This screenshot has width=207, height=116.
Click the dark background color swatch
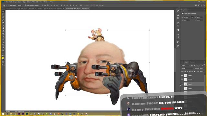point(4,59)
